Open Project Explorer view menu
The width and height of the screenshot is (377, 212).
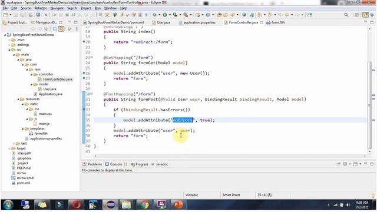tap(77, 29)
